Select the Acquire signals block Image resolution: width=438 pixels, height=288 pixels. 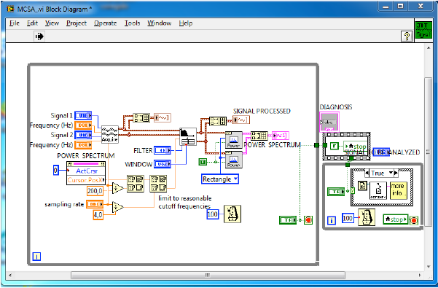tap(110, 134)
